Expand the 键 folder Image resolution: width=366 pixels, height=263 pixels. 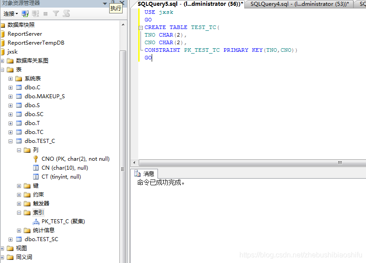click(x=19, y=186)
